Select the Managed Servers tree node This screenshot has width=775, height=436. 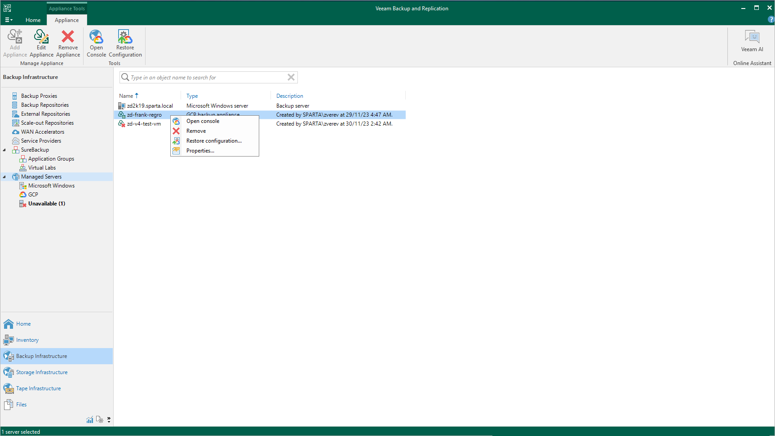coord(41,177)
